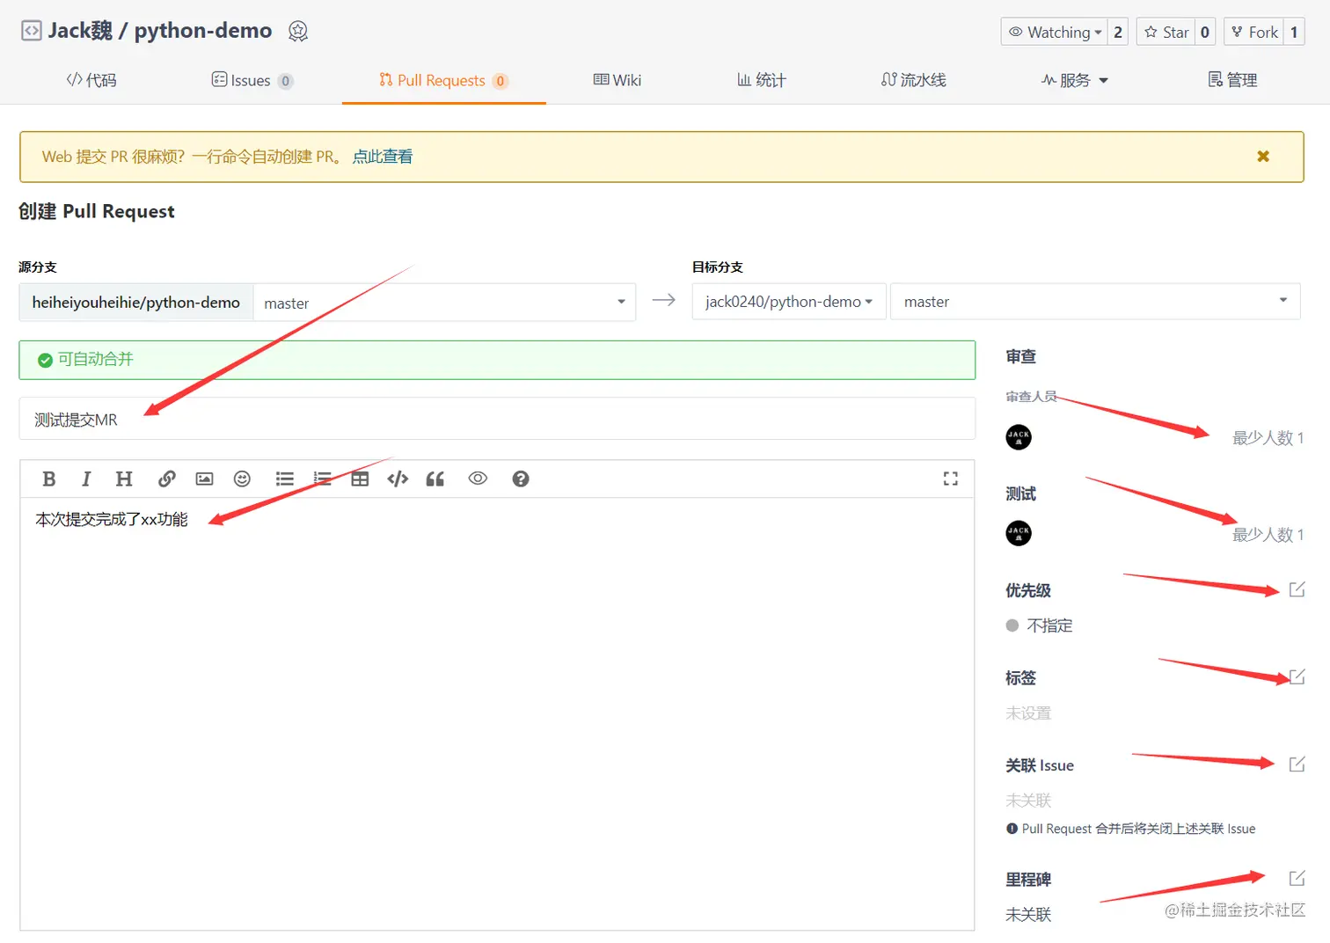
Task: Insert an ordered numbered list
Action: click(x=322, y=479)
